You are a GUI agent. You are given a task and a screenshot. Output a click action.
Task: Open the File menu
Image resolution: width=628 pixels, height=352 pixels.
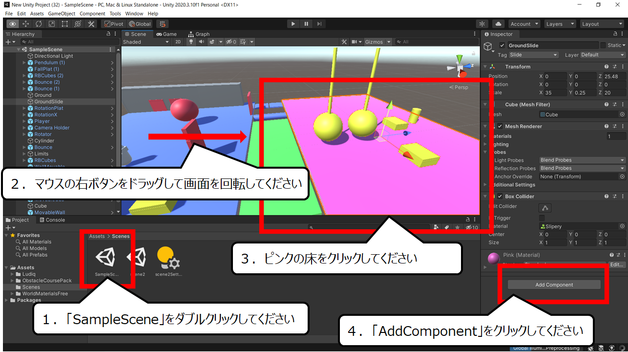[9, 14]
